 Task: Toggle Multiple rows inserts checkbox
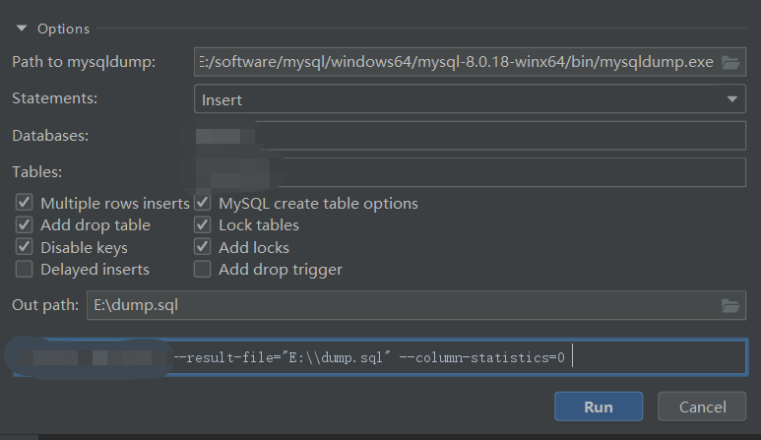pyautogui.click(x=24, y=203)
